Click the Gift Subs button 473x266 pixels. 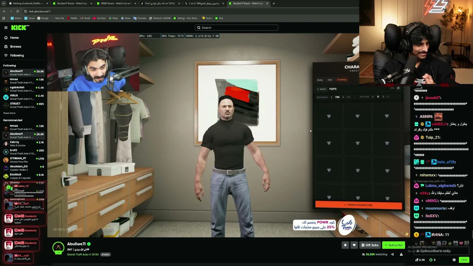(x=370, y=245)
